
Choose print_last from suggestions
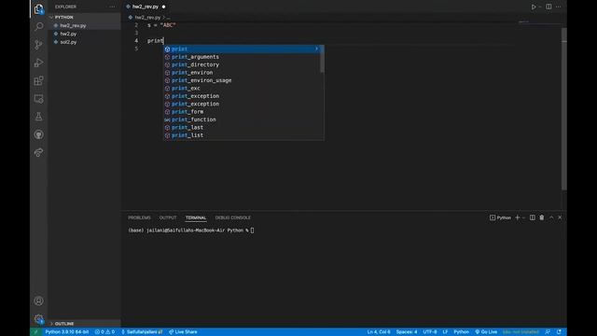243,127
